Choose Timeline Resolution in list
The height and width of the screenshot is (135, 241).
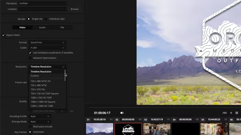(x=47, y=72)
